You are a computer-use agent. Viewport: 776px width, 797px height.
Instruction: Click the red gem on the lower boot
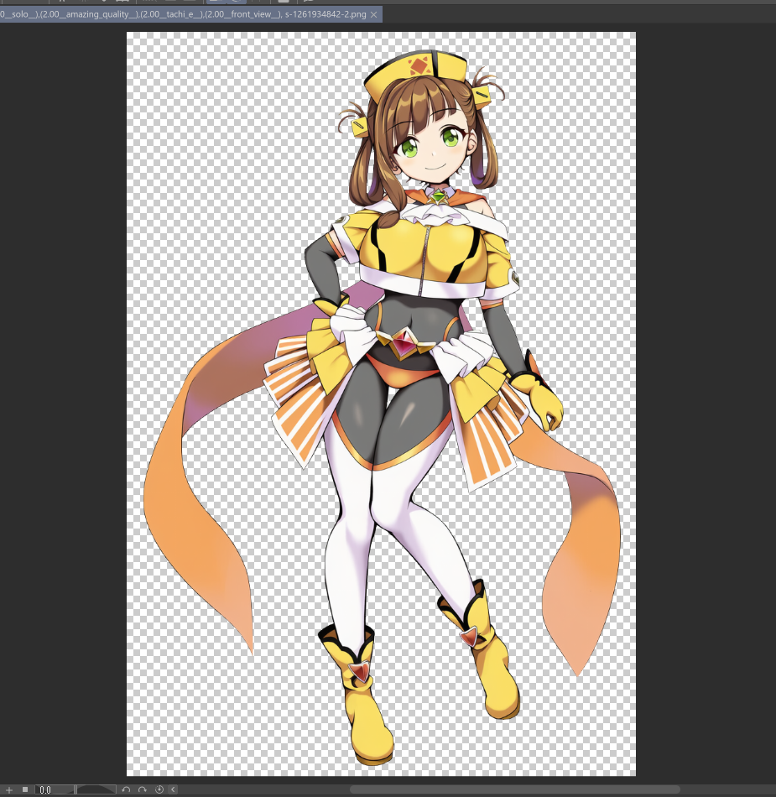pyautogui.click(x=359, y=670)
